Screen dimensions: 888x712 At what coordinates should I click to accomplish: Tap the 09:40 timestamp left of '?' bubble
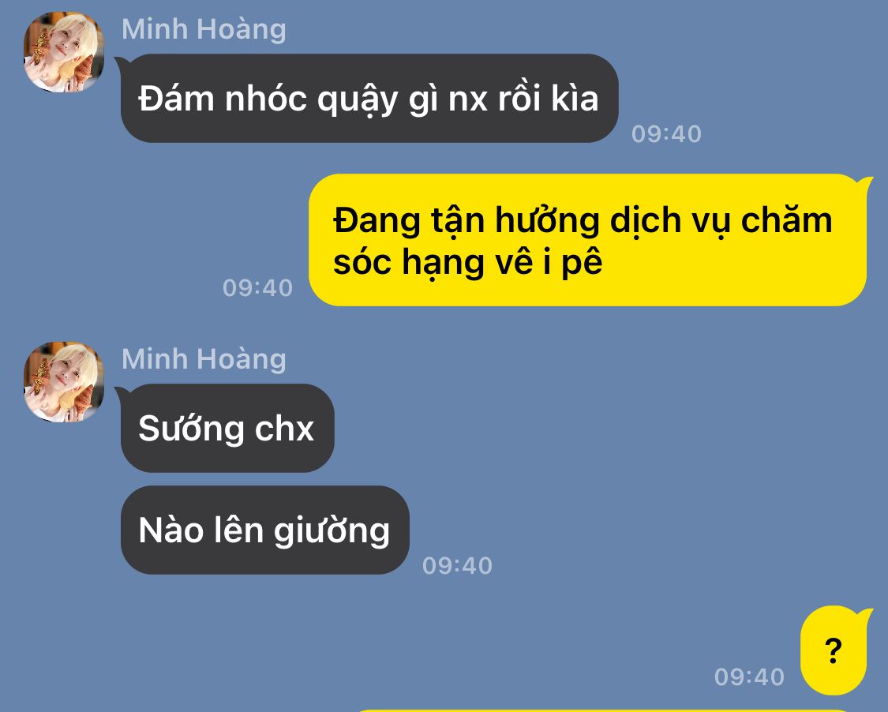749,677
